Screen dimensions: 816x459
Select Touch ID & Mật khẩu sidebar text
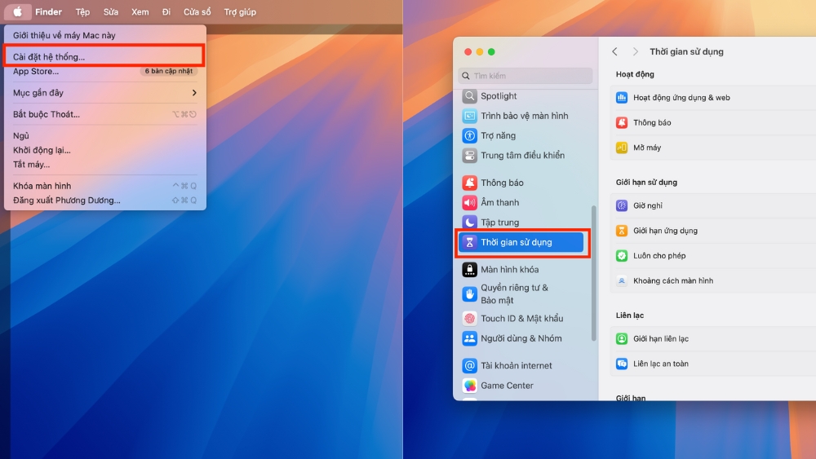pyautogui.click(x=522, y=318)
